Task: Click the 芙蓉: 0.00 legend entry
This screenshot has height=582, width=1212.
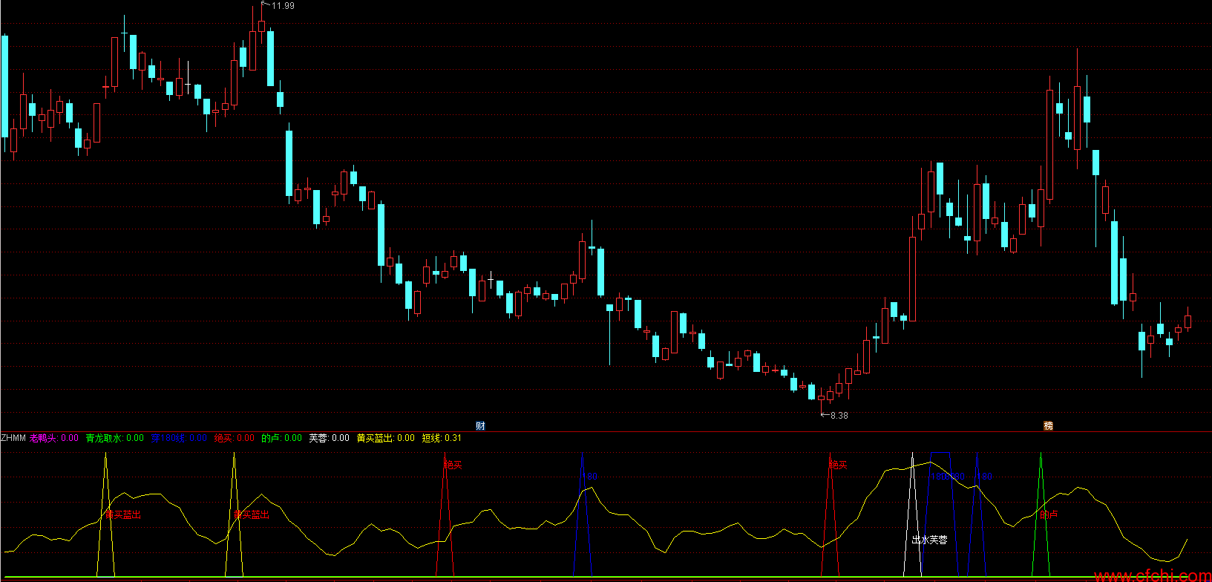Action: coord(329,438)
